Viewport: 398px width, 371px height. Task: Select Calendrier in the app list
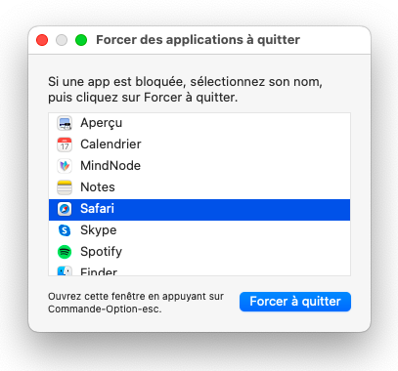(x=199, y=144)
